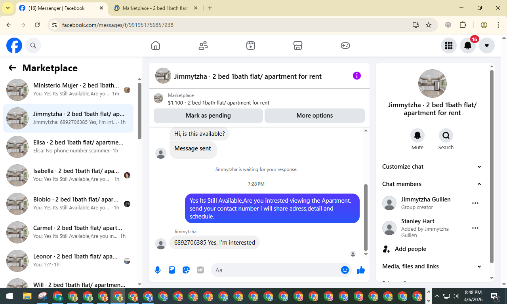Screen dimensions: 507x304
Task: Open the Facebook search magnifier
Action: click(x=33, y=46)
